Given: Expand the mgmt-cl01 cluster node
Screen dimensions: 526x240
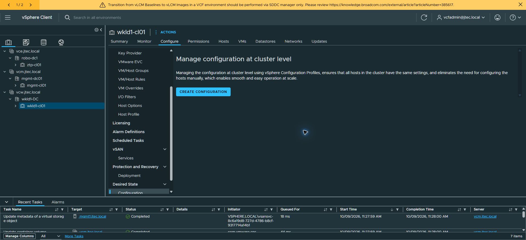Looking at the screenshot, I should pos(16,86).
